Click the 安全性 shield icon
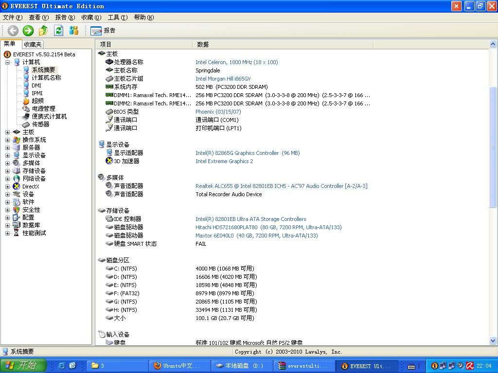This screenshot has width=498, height=373. coord(17,210)
